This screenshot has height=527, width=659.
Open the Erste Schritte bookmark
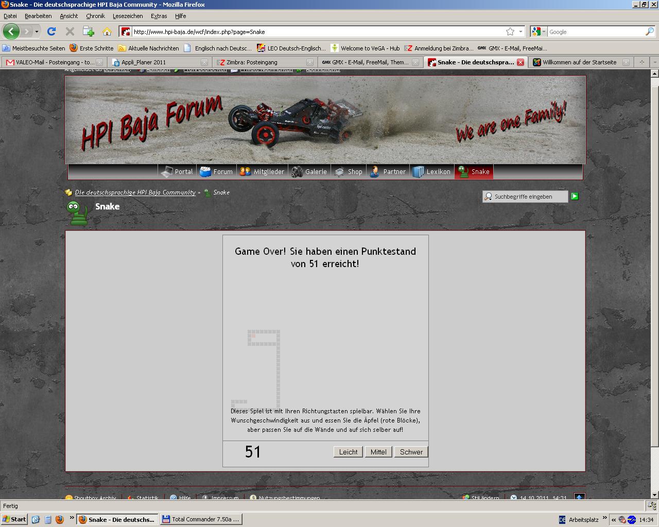[92, 48]
